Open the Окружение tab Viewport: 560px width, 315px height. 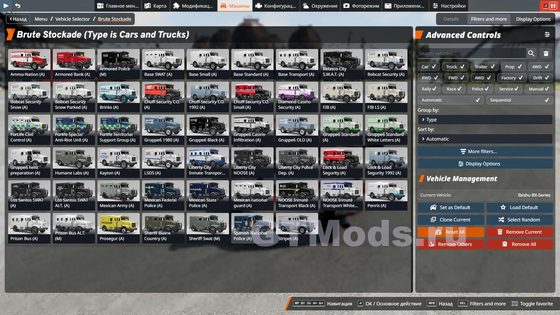(320, 6)
